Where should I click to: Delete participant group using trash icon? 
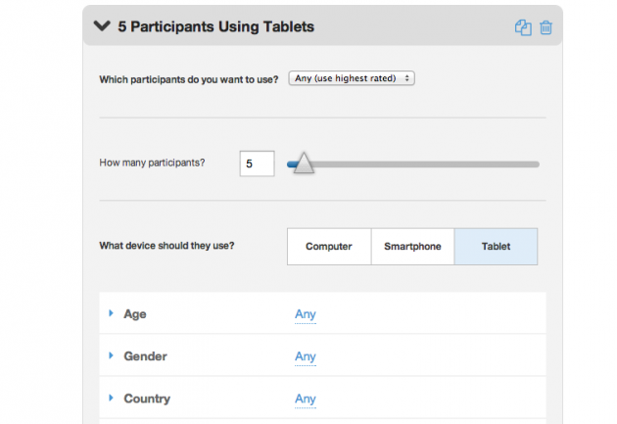[x=546, y=27]
